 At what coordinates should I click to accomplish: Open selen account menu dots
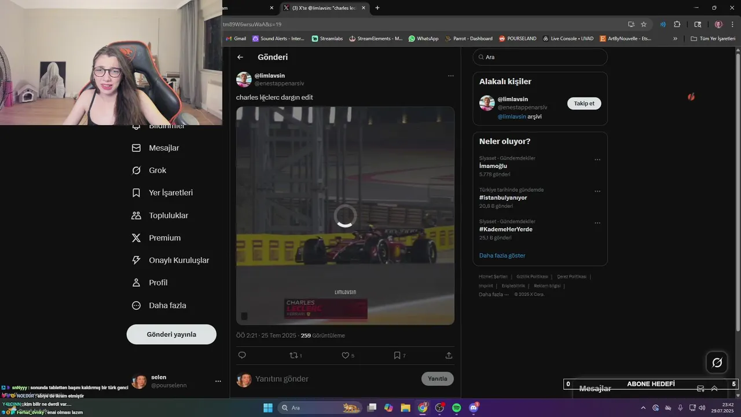click(218, 381)
